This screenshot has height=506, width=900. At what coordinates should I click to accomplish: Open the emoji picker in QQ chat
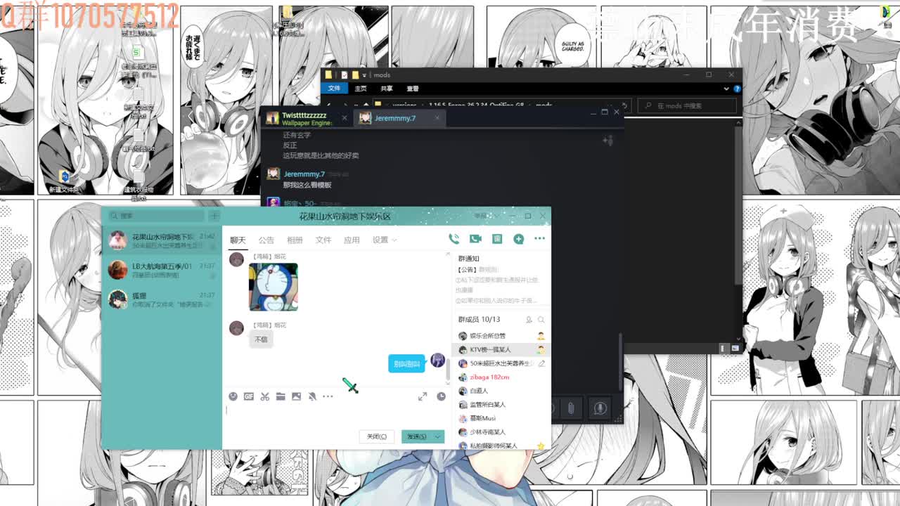[233, 396]
